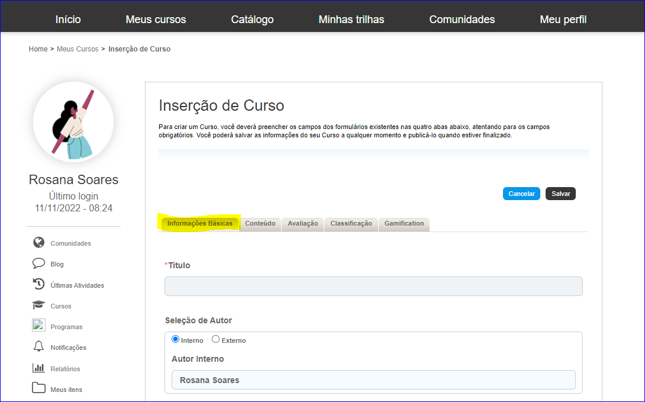Click the Rosana Soares profile avatar
645x402 pixels.
point(73,122)
